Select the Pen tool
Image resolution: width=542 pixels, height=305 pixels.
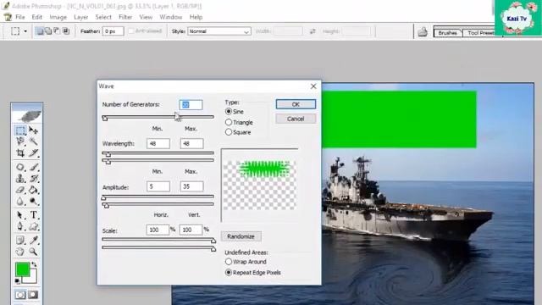(x=20, y=226)
